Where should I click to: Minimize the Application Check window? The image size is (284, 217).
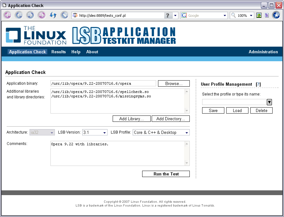[264, 5]
